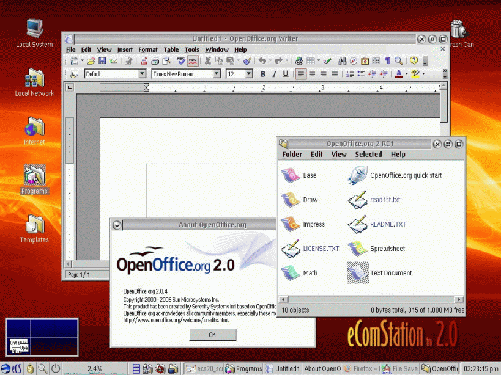Open the Zoom magnifier tool

(398, 60)
